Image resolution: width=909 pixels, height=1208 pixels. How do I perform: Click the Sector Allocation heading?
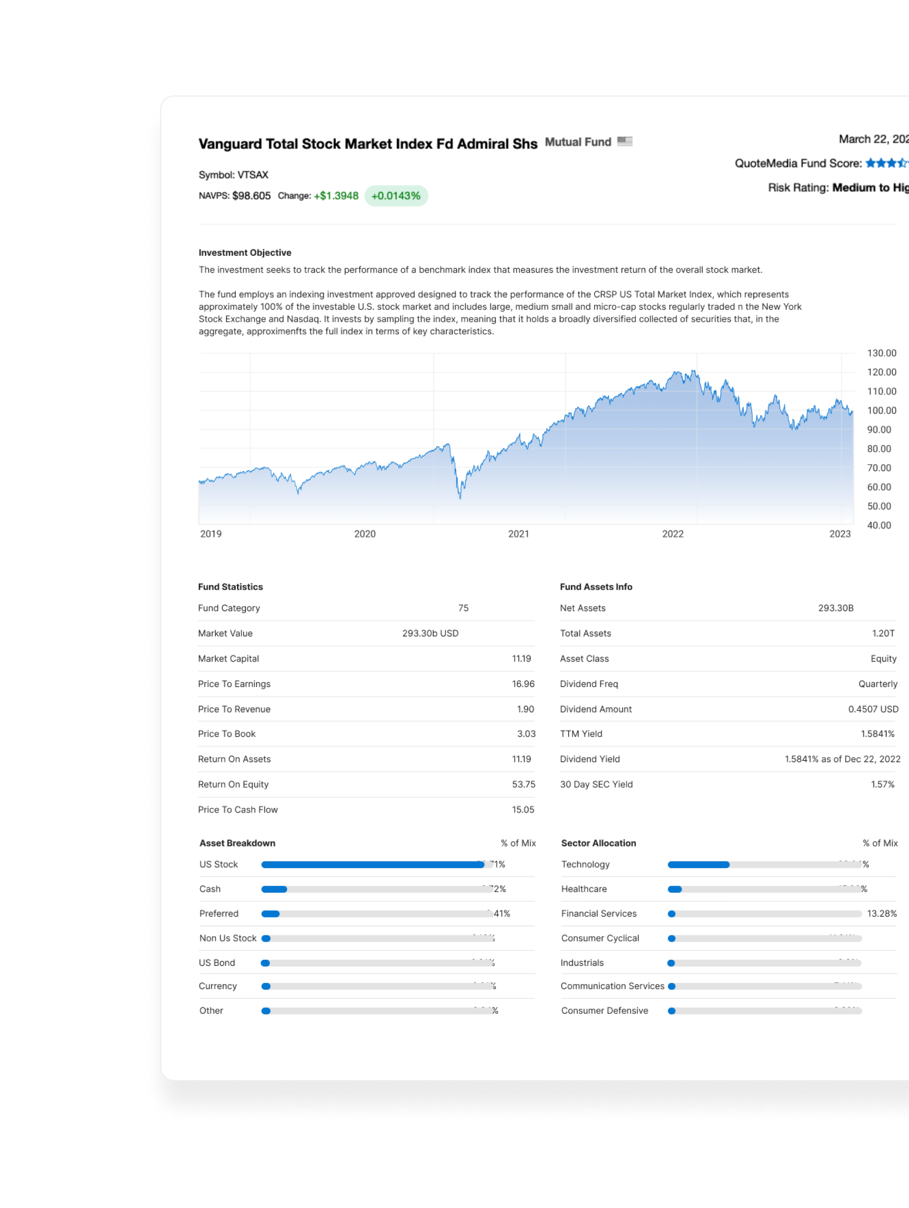click(598, 843)
